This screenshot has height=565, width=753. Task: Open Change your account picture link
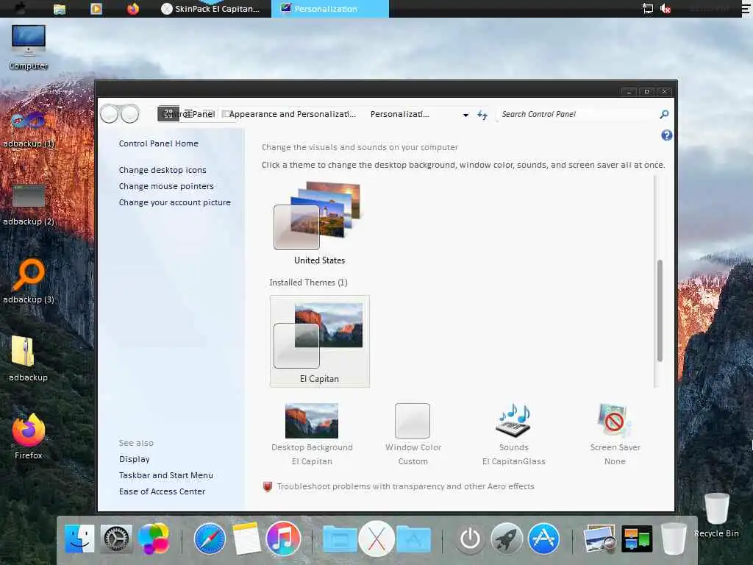click(x=175, y=203)
